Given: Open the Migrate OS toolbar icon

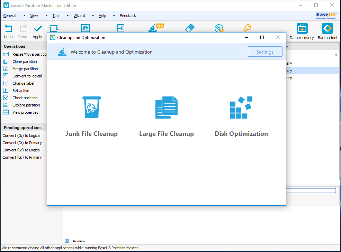Looking at the screenshot, I should click(x=86, y=28).
